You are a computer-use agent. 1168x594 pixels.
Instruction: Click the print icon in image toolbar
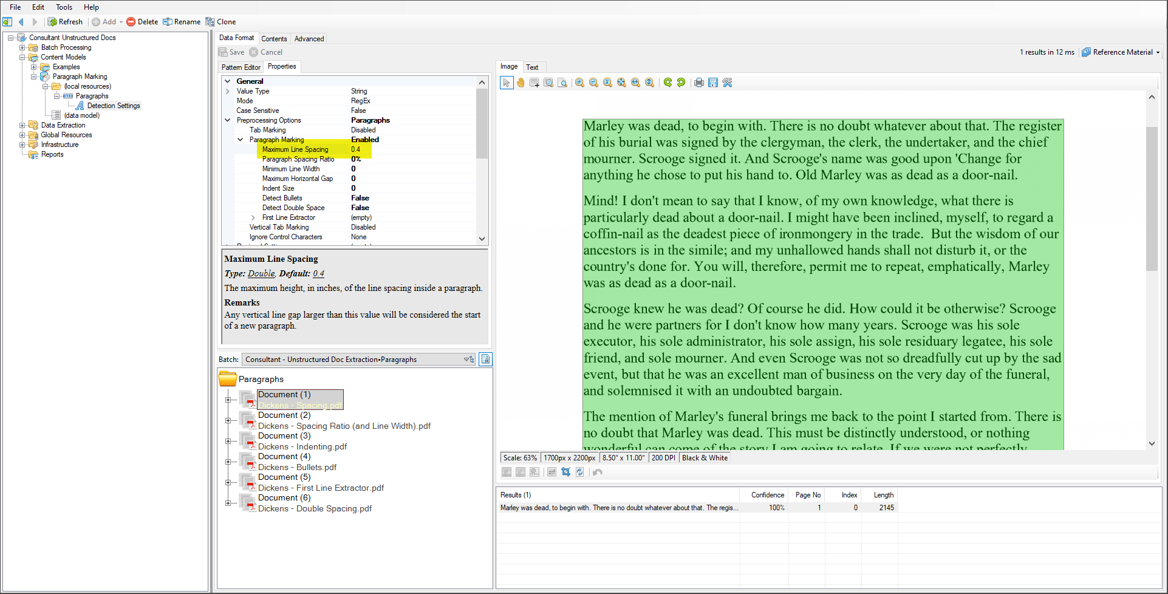[699, 83]
